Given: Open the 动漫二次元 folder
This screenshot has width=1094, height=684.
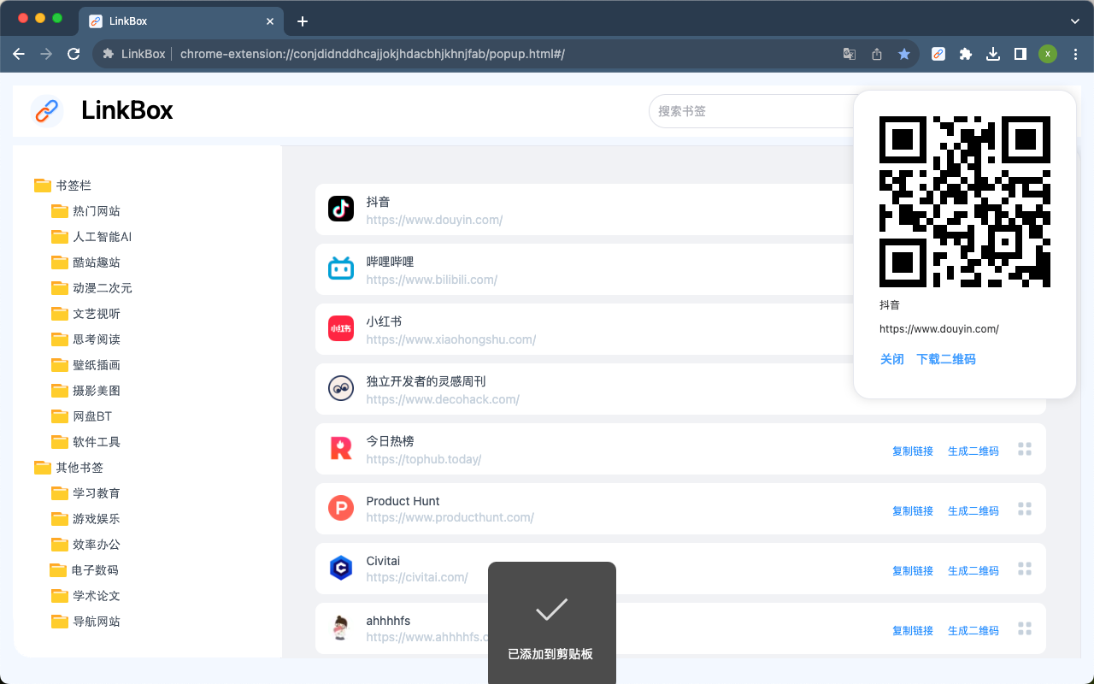Looking at the screenshot, I should point(91,287).
